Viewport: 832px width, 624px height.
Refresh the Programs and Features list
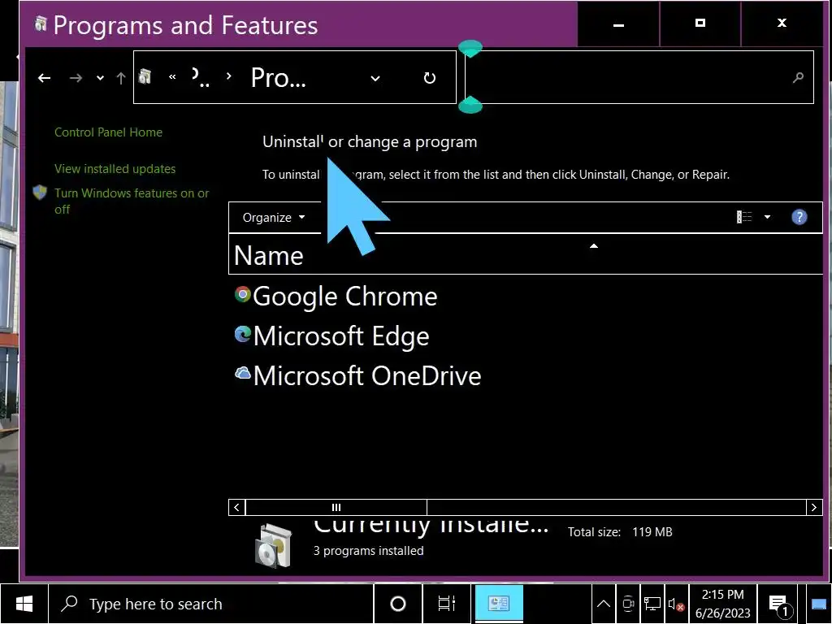click(430, 78)
